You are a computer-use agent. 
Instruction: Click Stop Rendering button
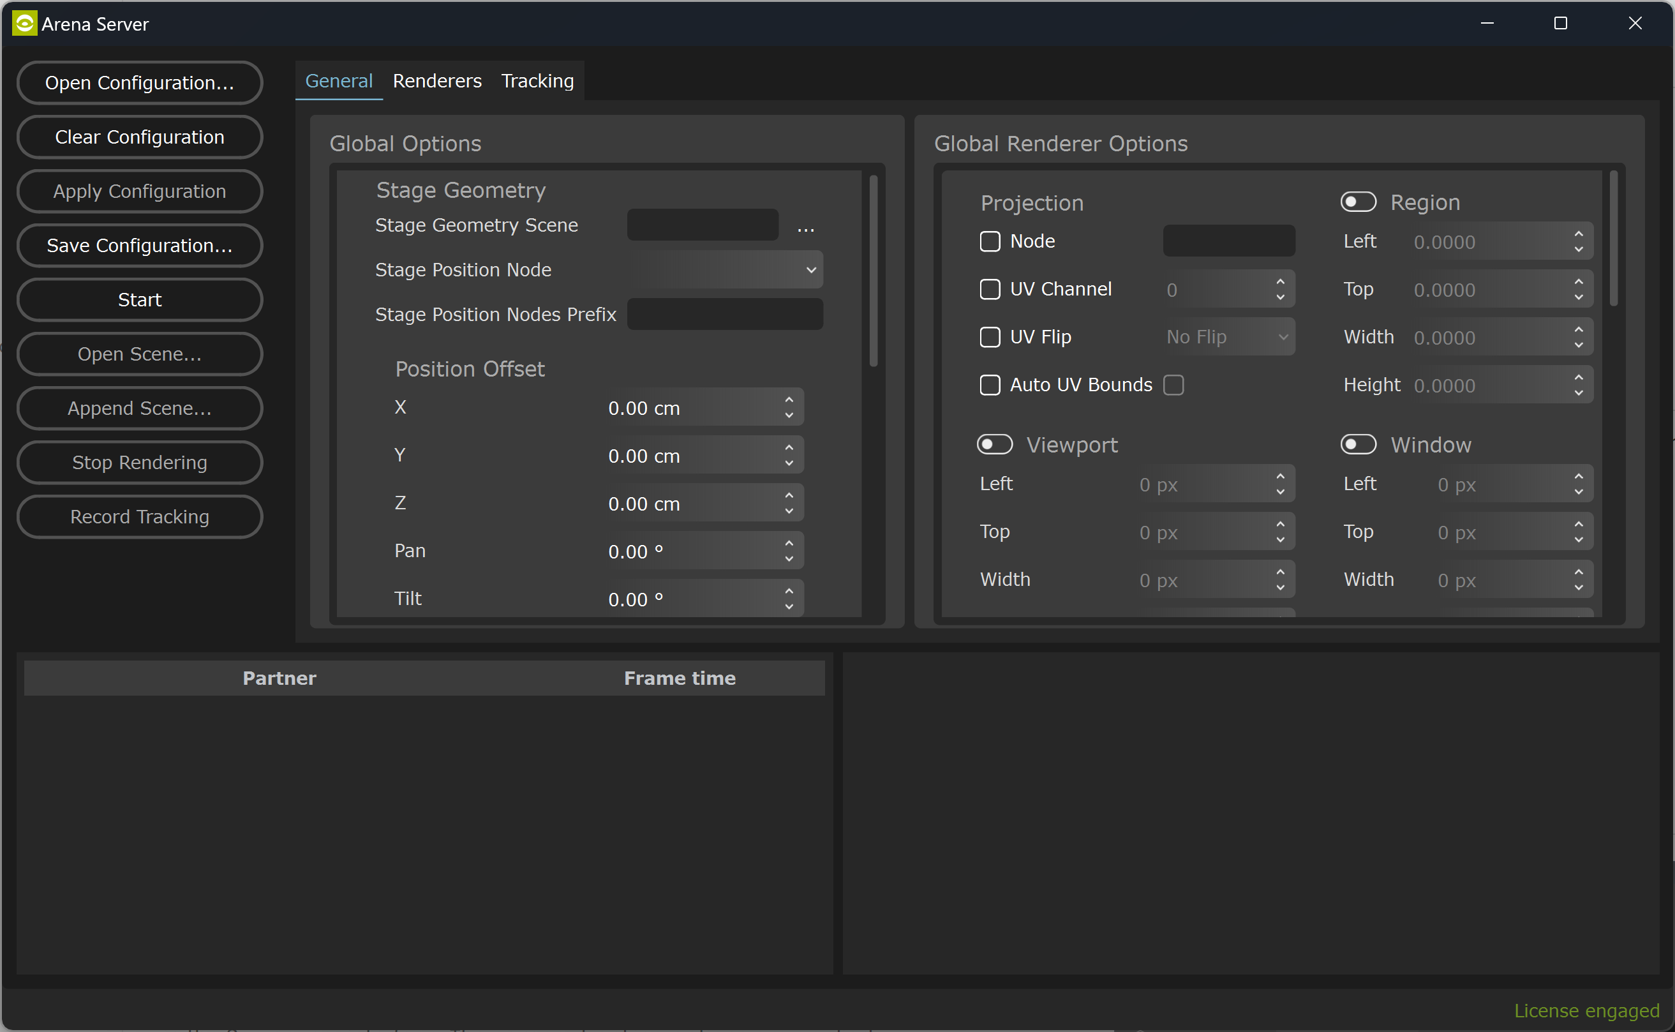pyautogui.click(x=140, y=463)
